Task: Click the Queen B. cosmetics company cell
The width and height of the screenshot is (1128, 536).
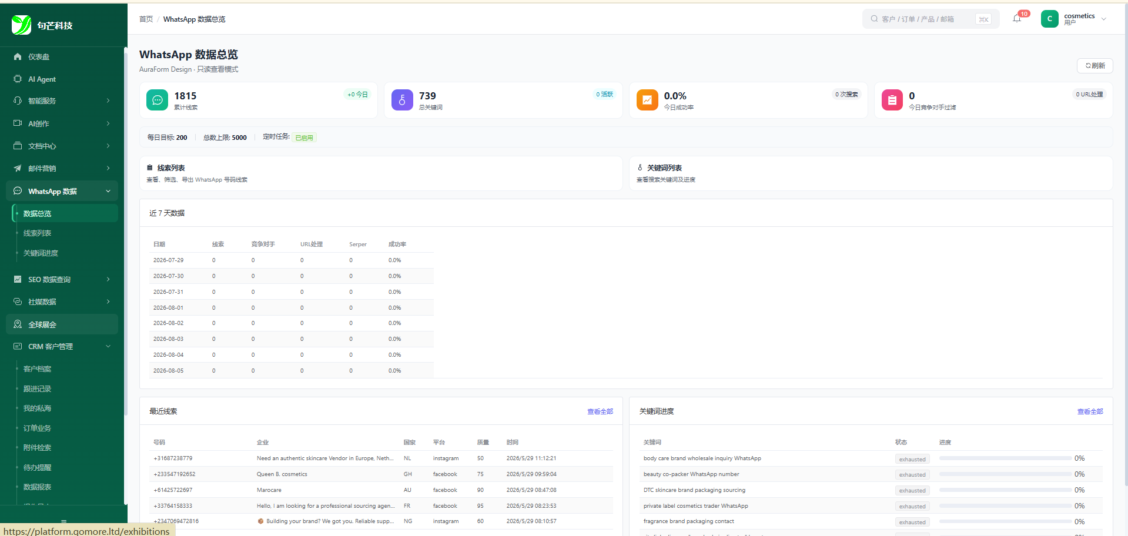Action: click(282, 474)
